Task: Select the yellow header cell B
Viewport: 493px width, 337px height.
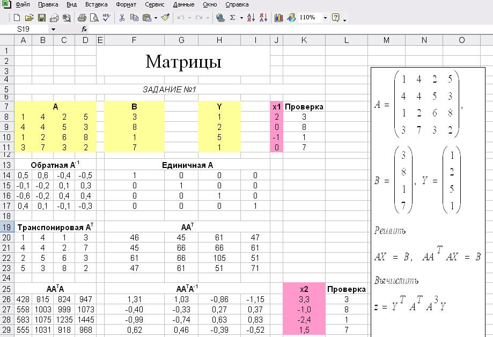Action: (x=134, y=106)
